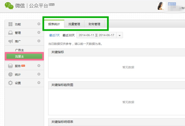Click the 统计 pie chart icon

point(10,74)
